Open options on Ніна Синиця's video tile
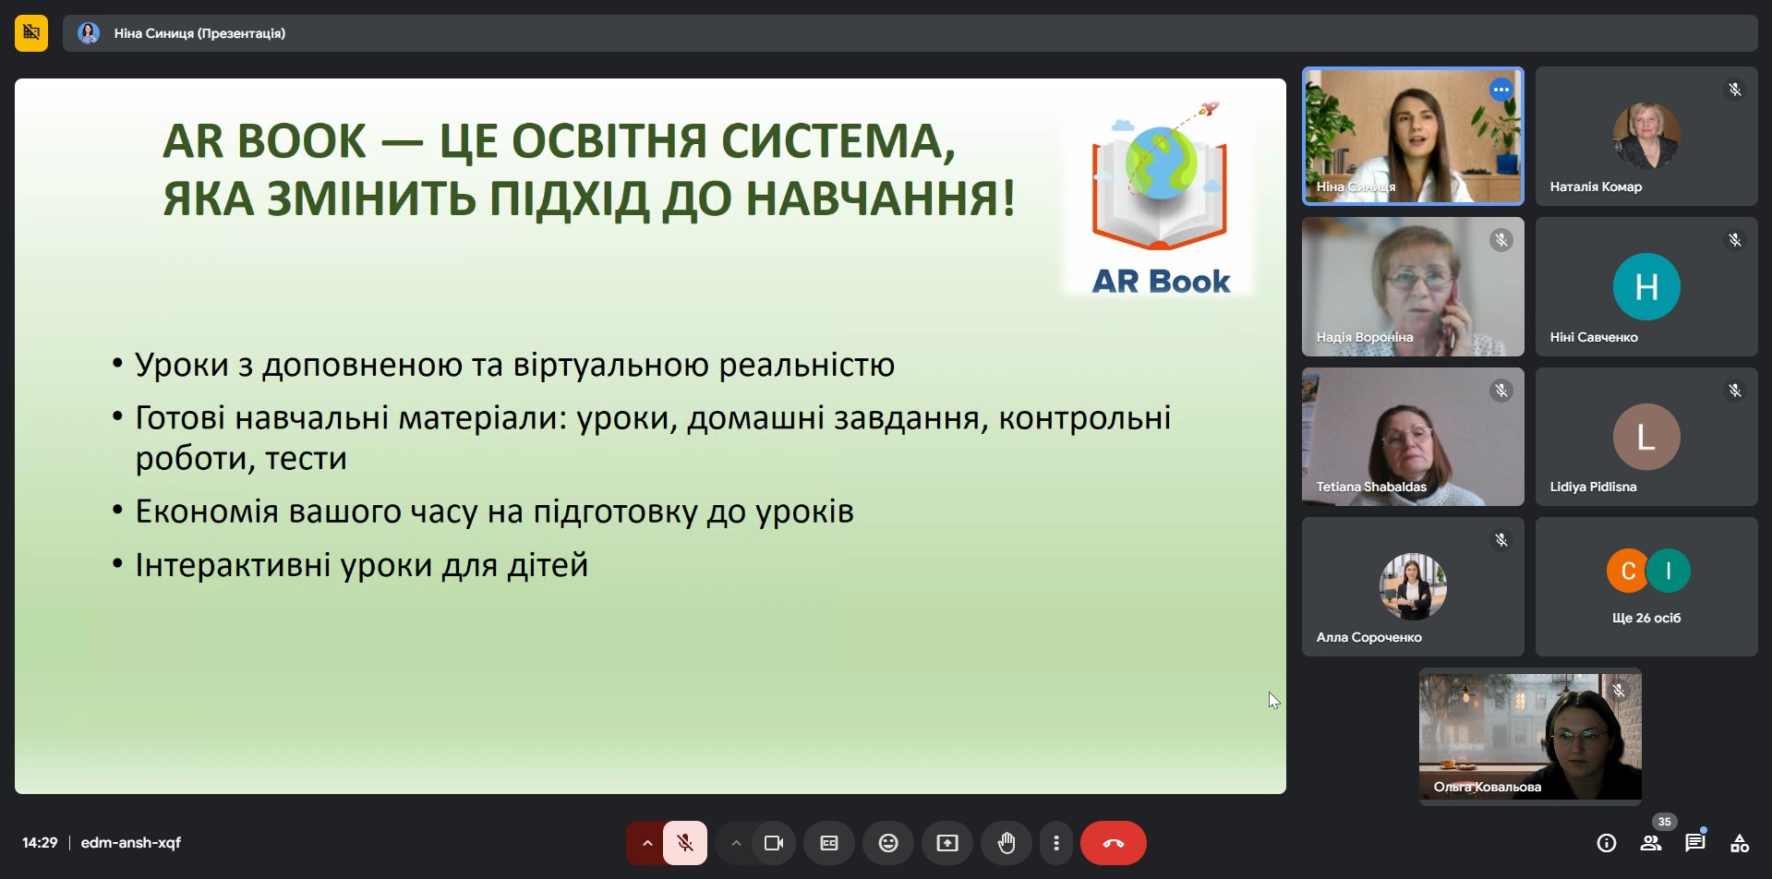The width and height of the screenshot is (1772, 879). pyautogui.click(x=1501, y=90)
